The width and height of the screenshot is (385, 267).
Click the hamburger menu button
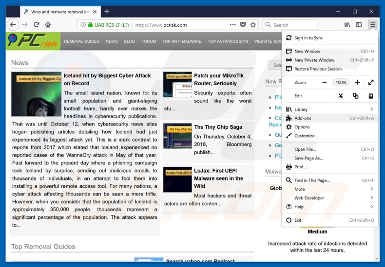tap(372, 25)
